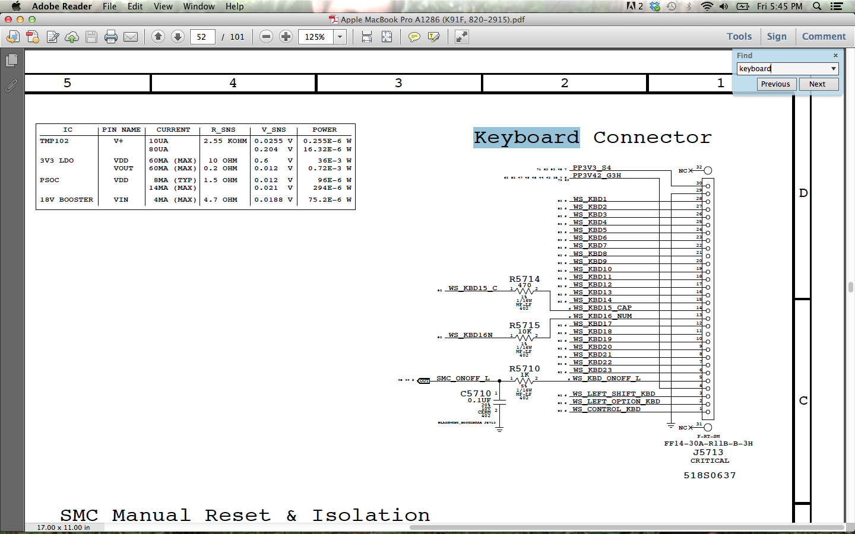Click the fit width scrolling icon
Image resolution: width=855 pixels, height=534 pixels.
tap(367, 37)
